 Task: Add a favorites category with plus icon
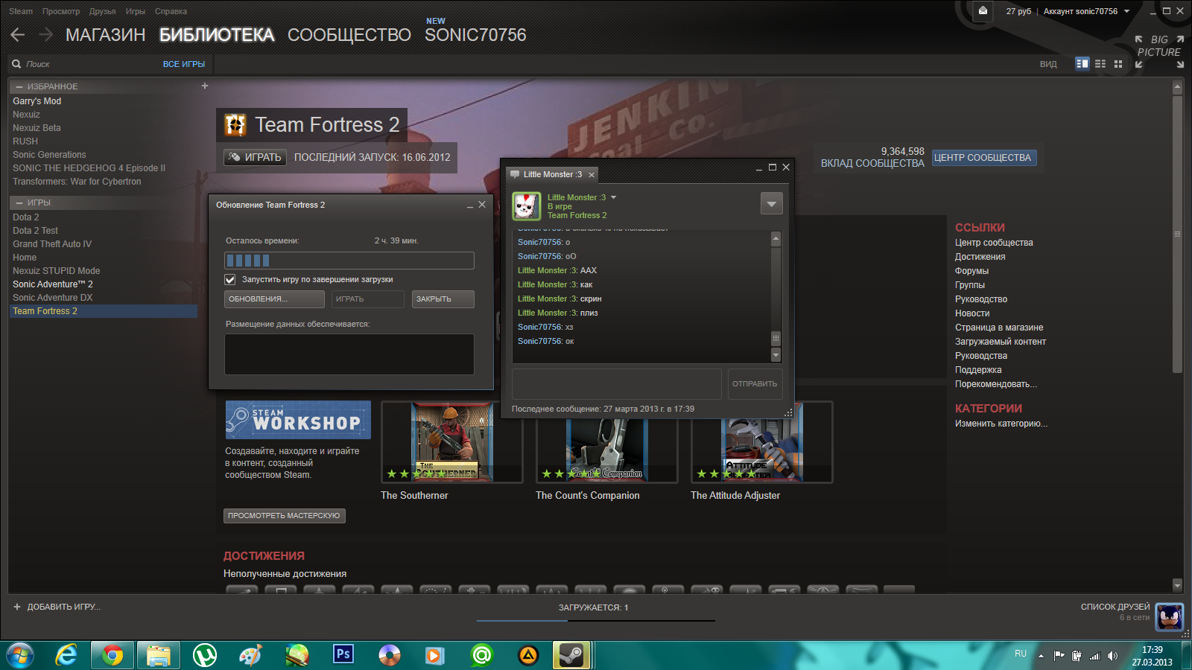click(205, 86)
